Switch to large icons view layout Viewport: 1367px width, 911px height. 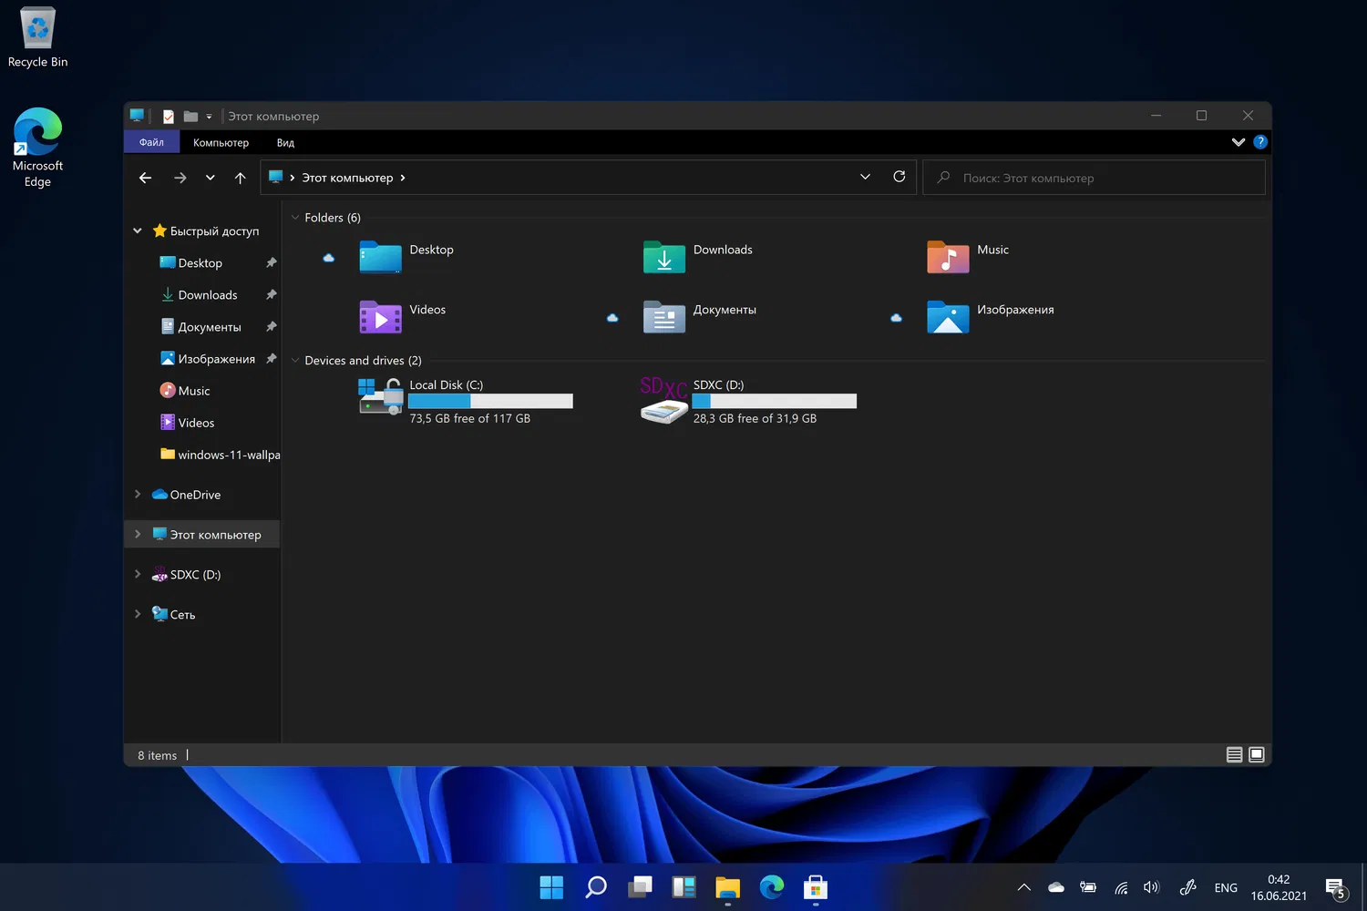pyautogui.click(x=1257, y=754)
